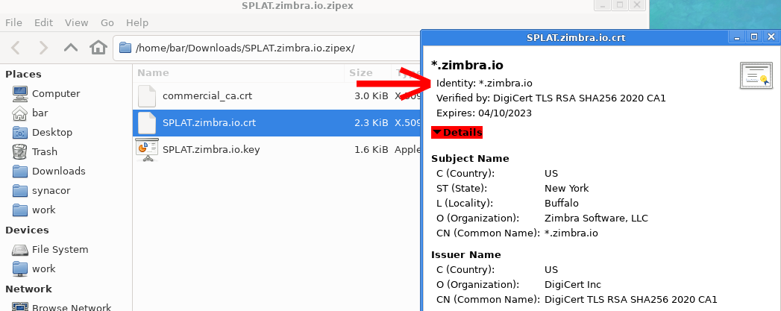Open the Home folder from the toolbar
781x311 pixels.
(x=98, y=48)
